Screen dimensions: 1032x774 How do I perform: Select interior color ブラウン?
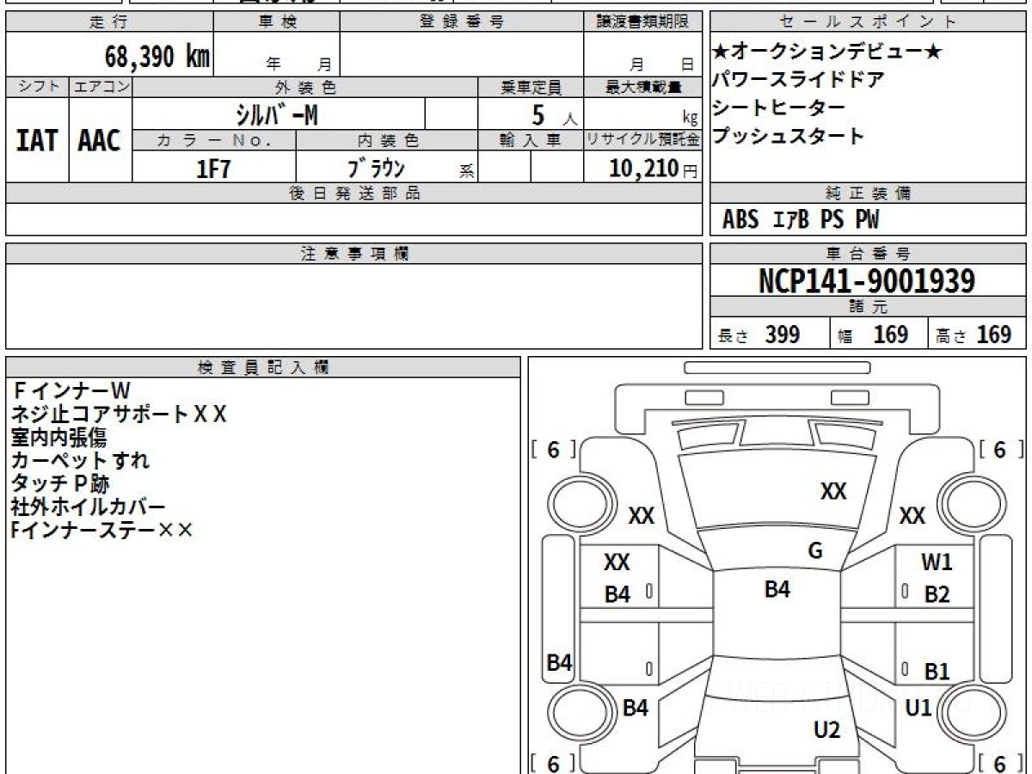tap(376, 168)
